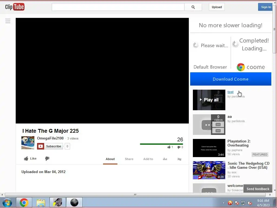The height and width of the screenshot is (208, 277).
Task: Click the ClipTube logo
Action: pyautogui.click(x=15, y=7)
